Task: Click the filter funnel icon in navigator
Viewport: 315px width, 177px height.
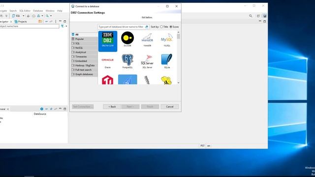Action: [x=63, y=26]
